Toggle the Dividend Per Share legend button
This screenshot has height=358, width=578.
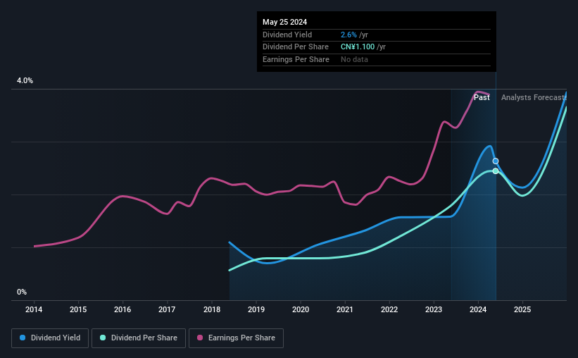point(139,338)
